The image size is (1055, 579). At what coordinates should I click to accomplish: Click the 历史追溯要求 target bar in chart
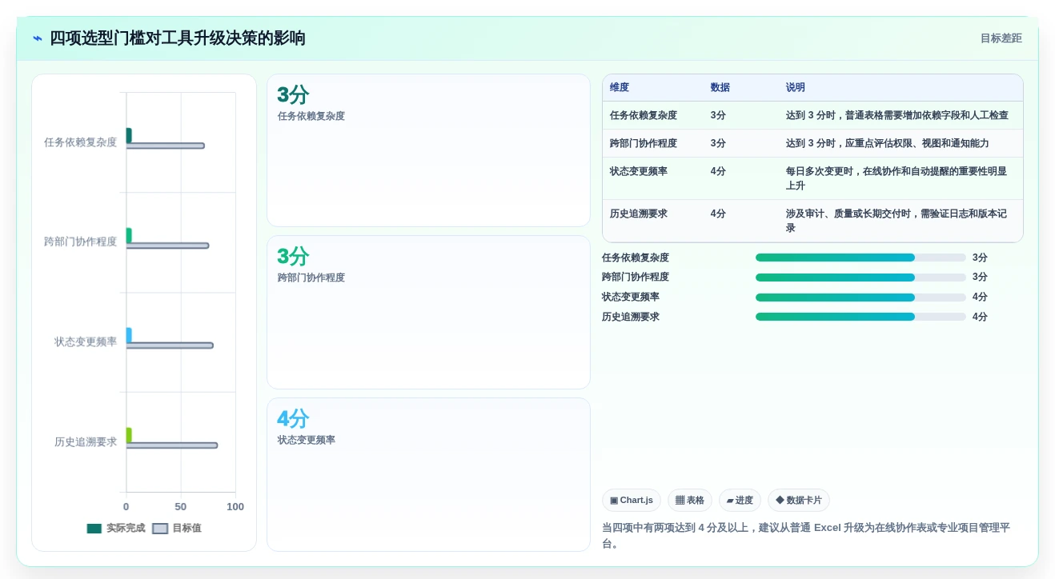[171, 445]
